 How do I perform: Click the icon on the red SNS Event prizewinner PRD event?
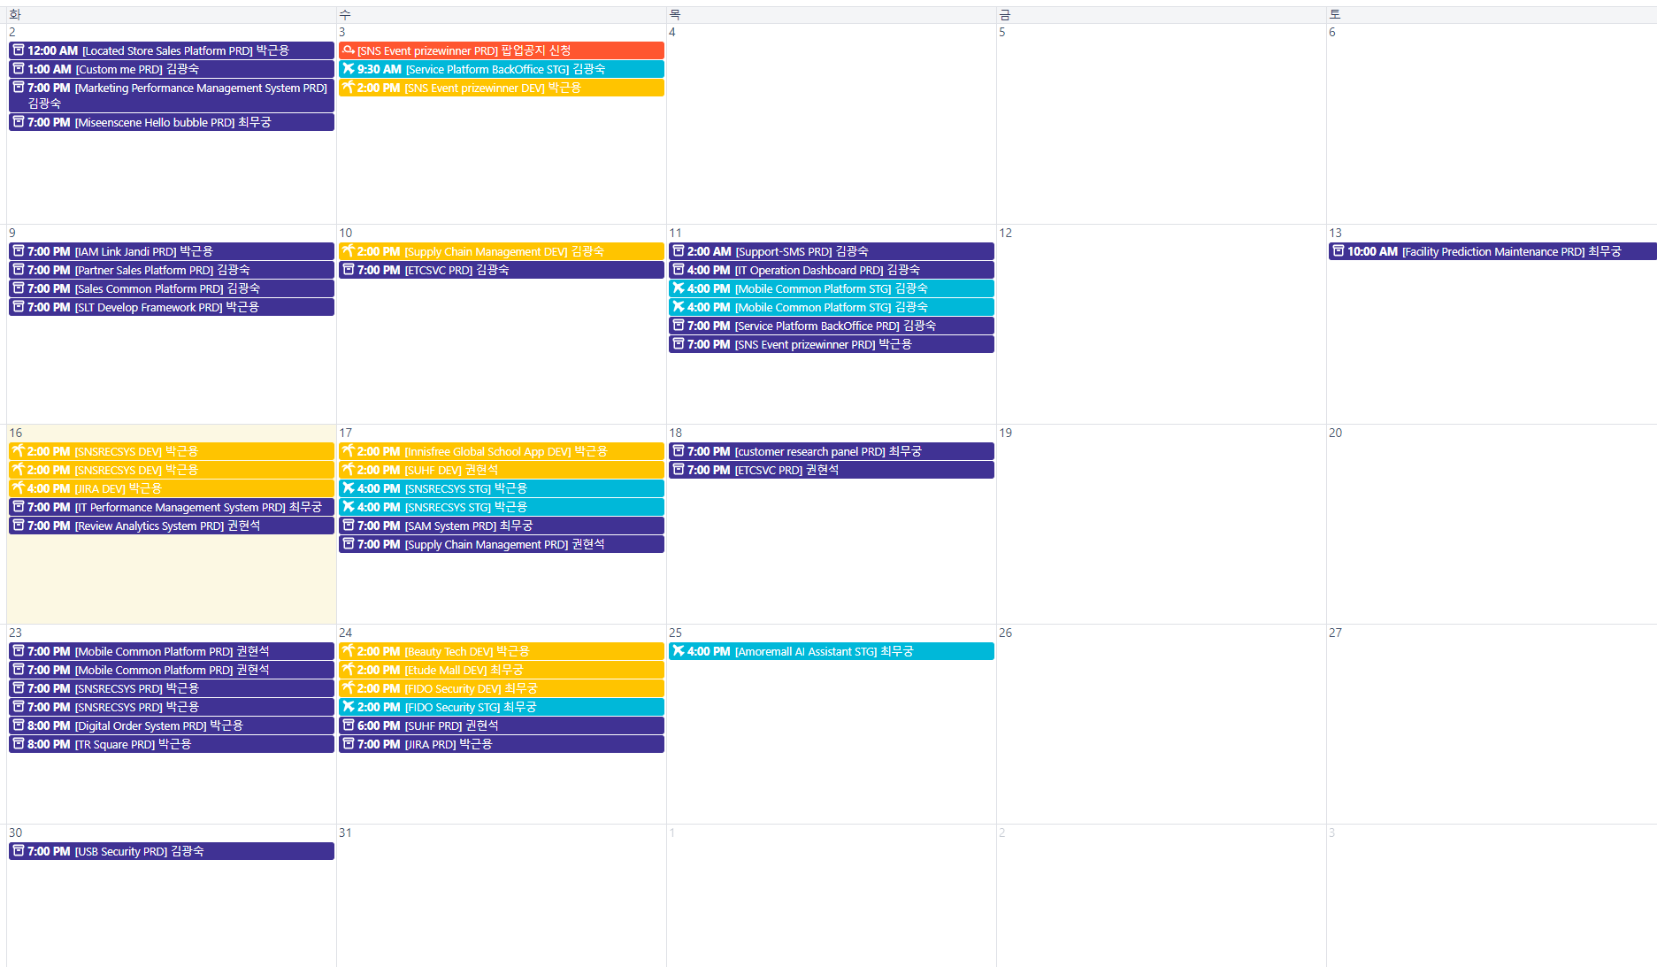point(349,50)
